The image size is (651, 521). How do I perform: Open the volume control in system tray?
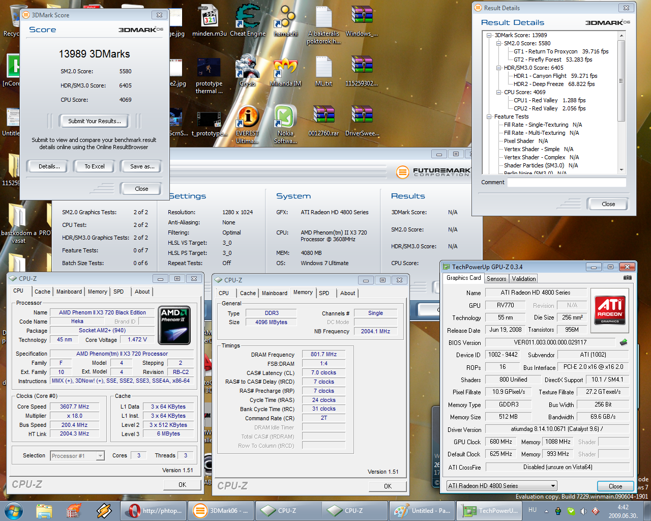pos(583,511)
